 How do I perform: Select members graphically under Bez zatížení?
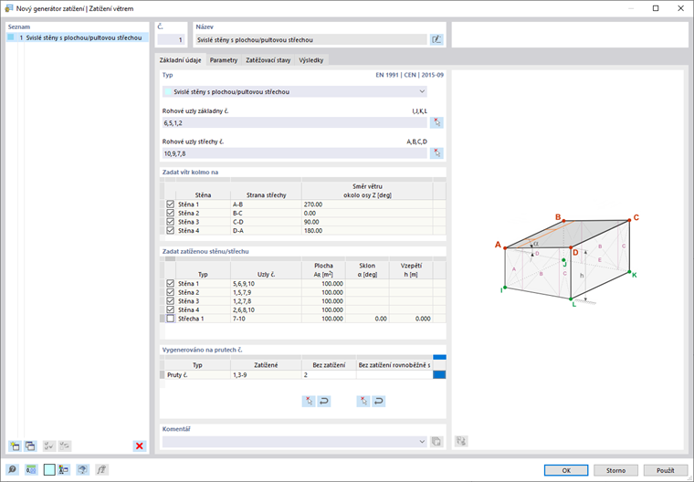(x=363, y=401)
